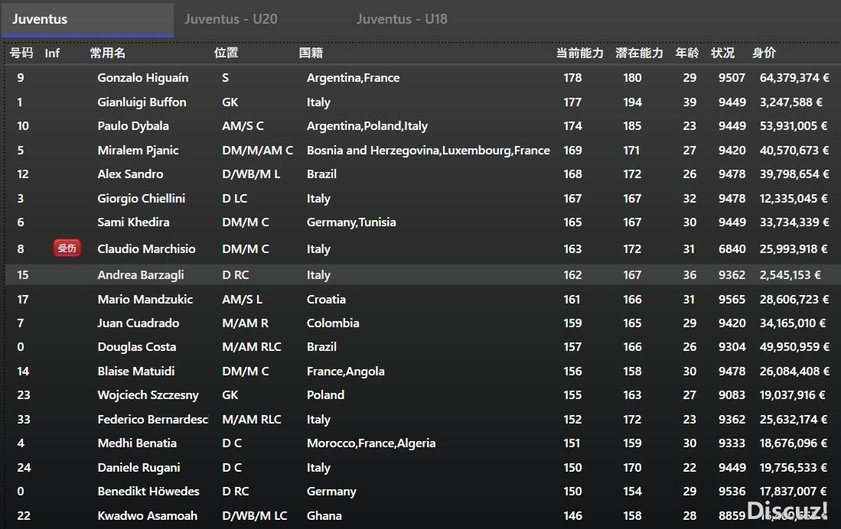The height and width of the screenshot is (529, 841).
Task: Select player Gonzalo Higuaín
Action: pyautogui.click(x=142, y=78)
